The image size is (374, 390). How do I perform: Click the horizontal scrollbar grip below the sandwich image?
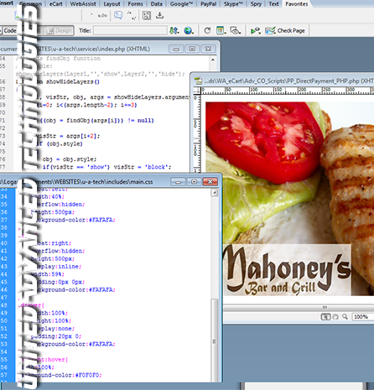(x=325, y=307)
